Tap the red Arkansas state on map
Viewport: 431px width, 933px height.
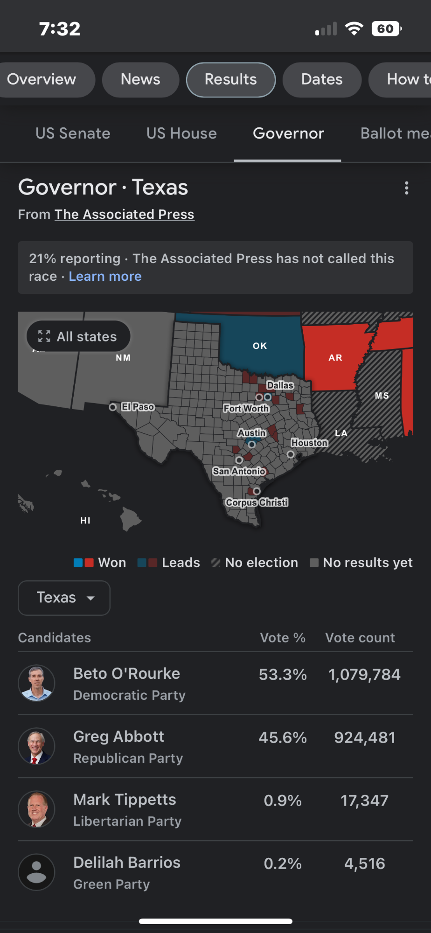tap(334, 357)
